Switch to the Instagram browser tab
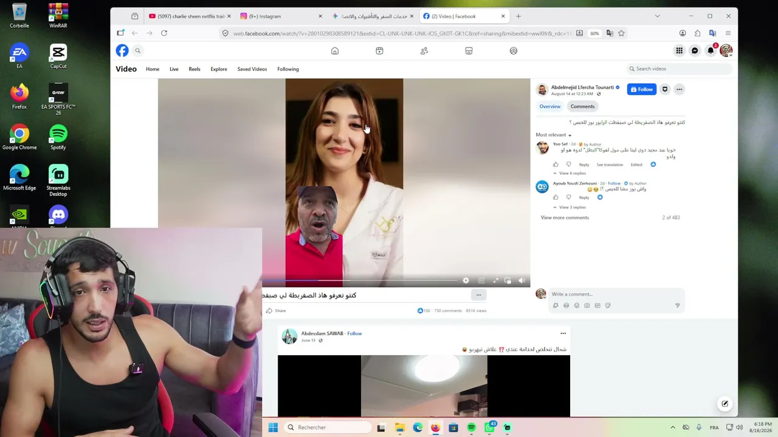This screenshot has width=778, height=437. click(x=280, y=16)
